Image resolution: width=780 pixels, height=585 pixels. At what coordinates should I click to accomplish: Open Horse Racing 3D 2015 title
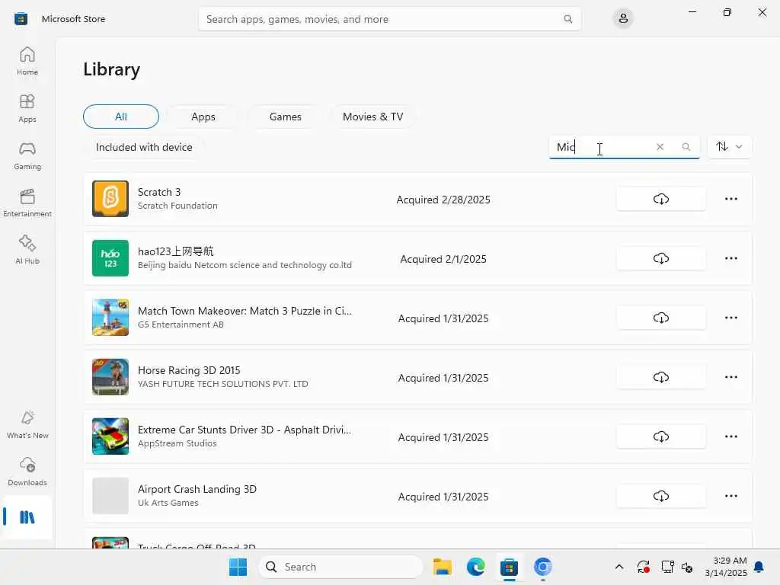pyautogui.click(x=189, y=370)
